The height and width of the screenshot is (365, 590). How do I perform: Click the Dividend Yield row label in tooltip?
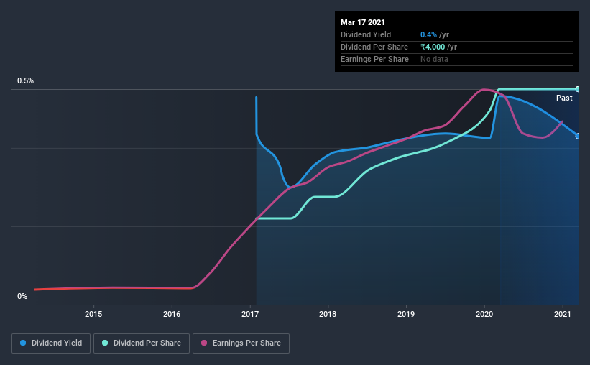[366, 34]
